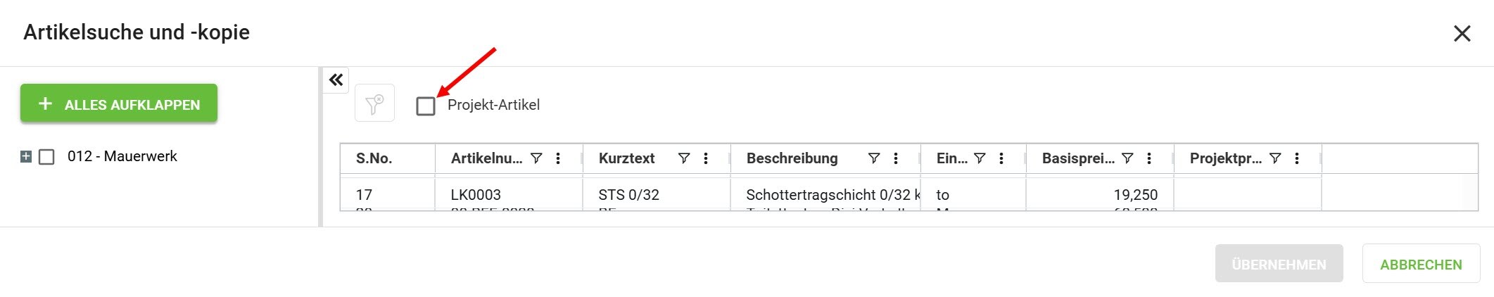Collapse the left panel with double chevron
The width and height of the screenshot is (1494, 297).
click(336, 80)
